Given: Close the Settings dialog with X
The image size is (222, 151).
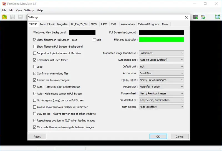Looking at the screenshot, I should pyautogui.click(x=186, y=17).
